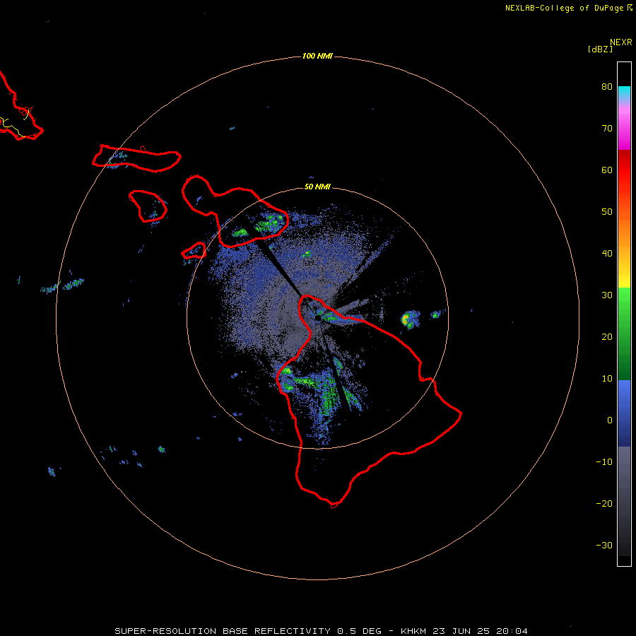
Task: Pick the green segment of the color bar
Action: point(624,334)
